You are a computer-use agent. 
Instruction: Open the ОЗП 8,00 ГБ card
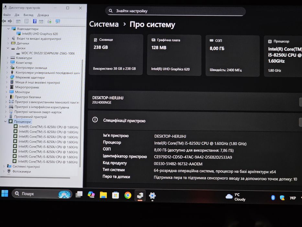(x=232, y=55)
